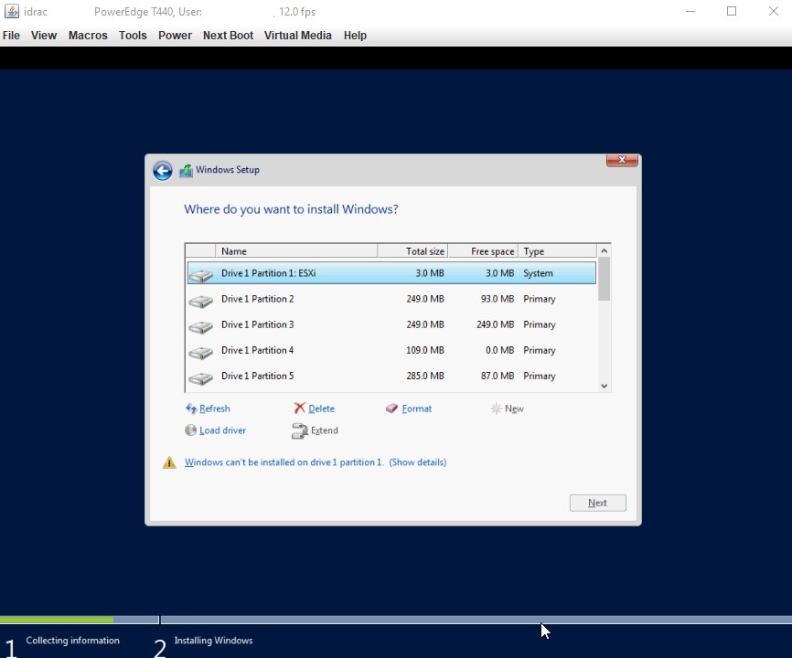Click the Extend partition icon

click(x=299, y=430)
